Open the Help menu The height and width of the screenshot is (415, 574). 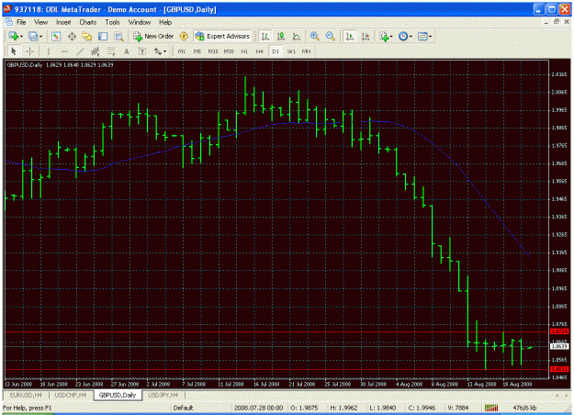pyautogui.click(x=165, y=22)
